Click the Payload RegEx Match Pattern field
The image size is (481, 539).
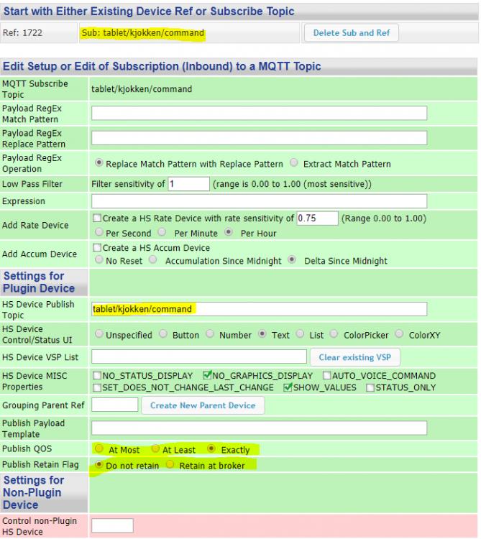(x=259, y=114)
